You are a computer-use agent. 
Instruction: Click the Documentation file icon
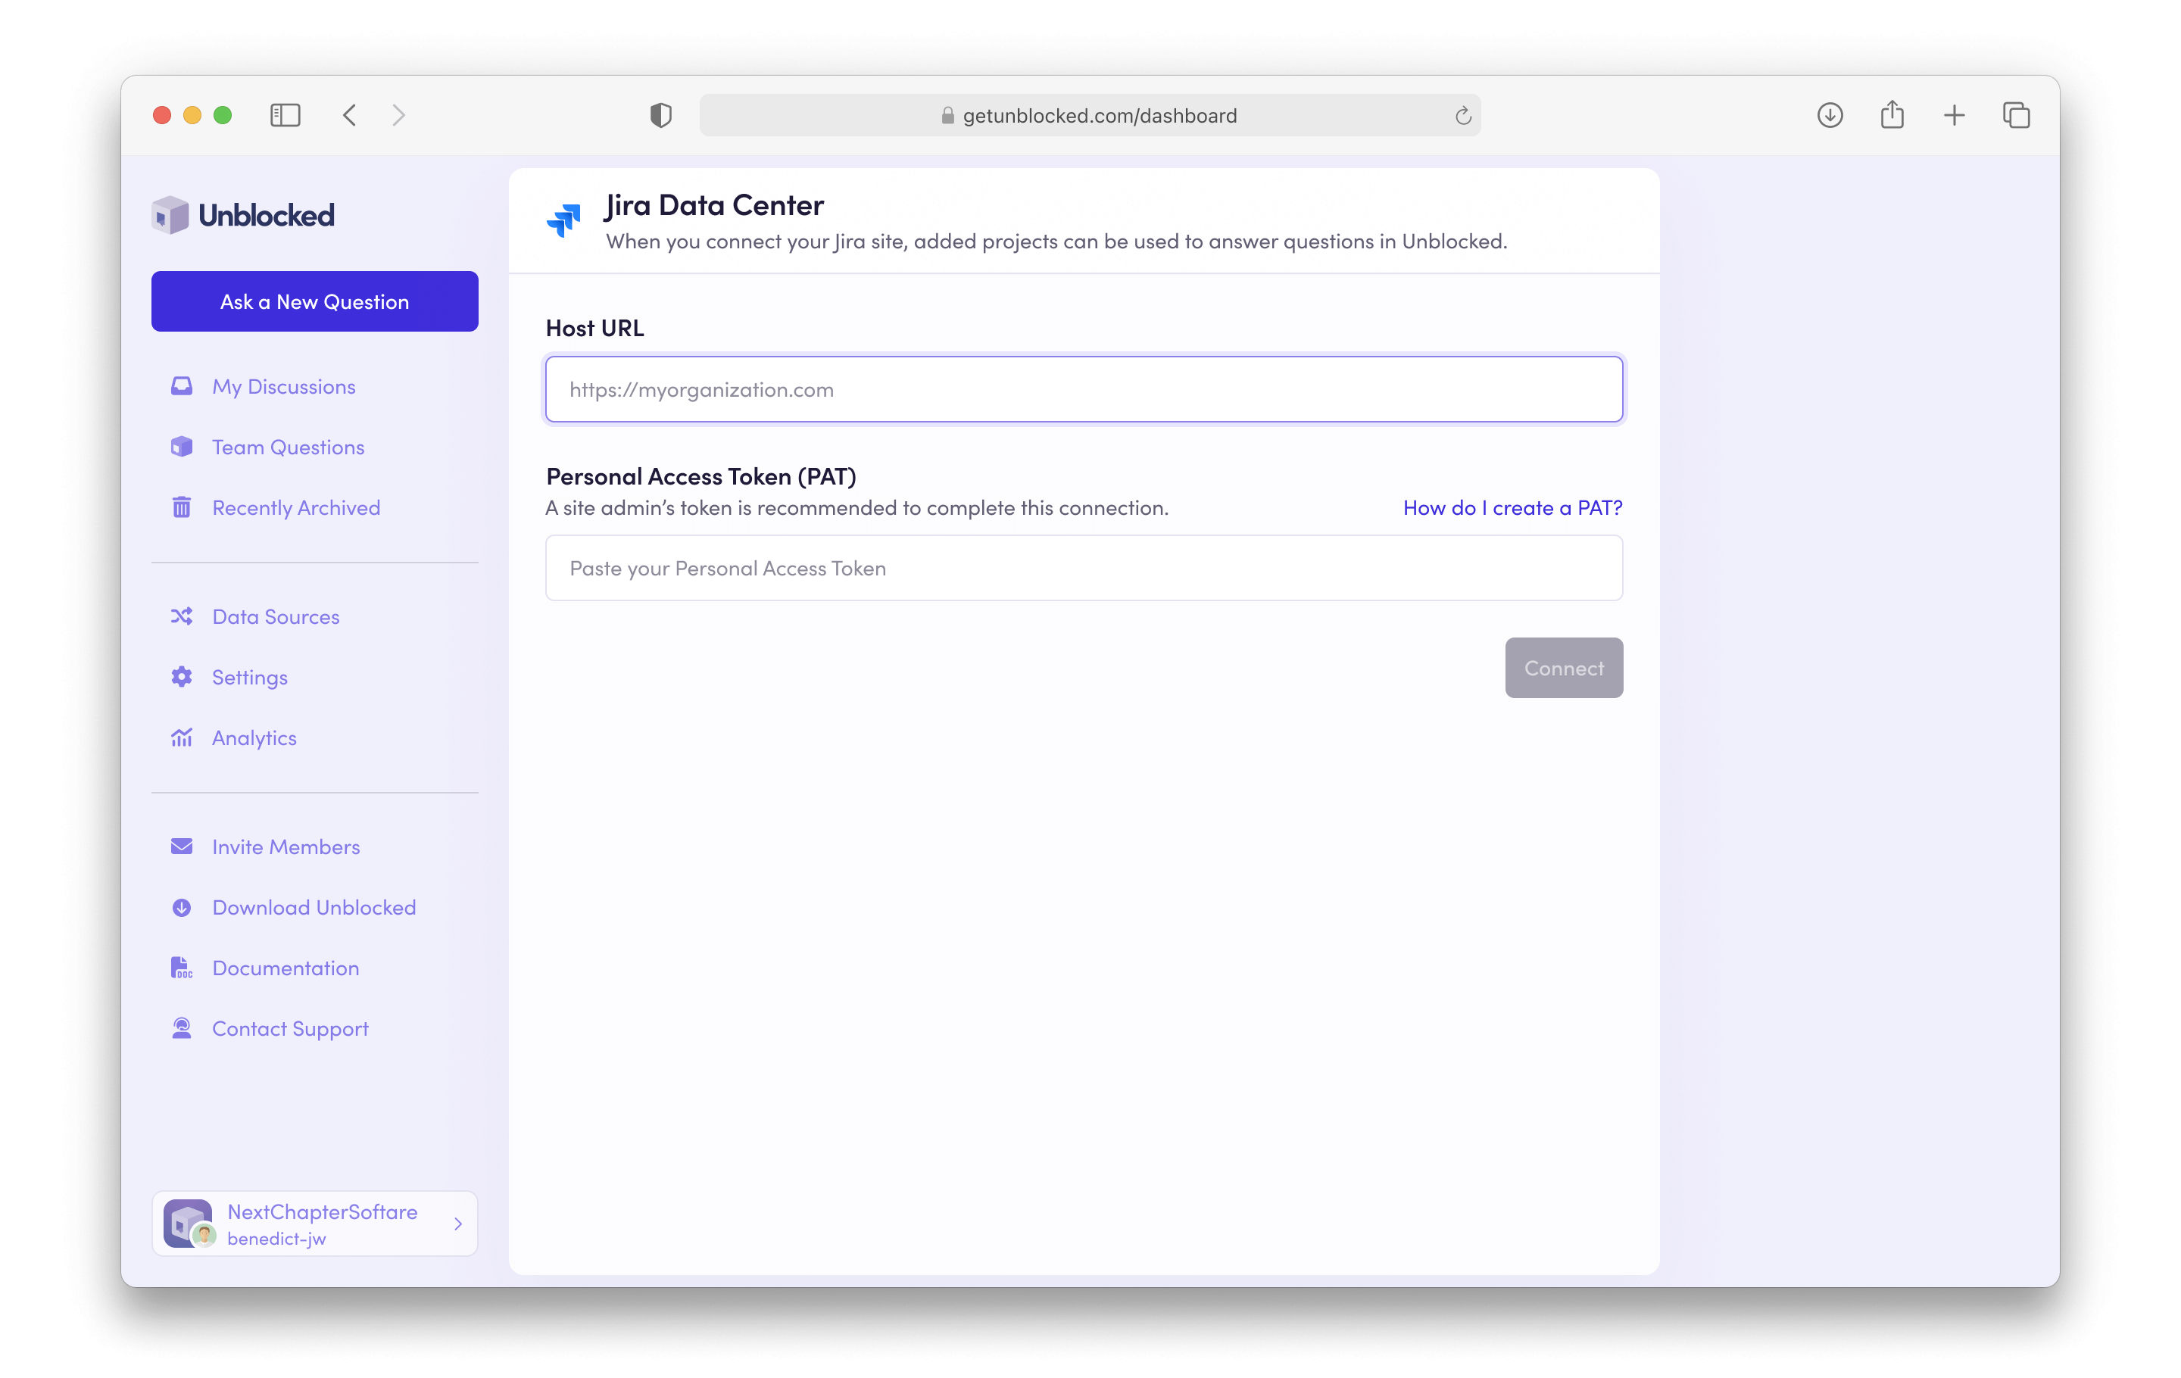[x=181, y=968]
